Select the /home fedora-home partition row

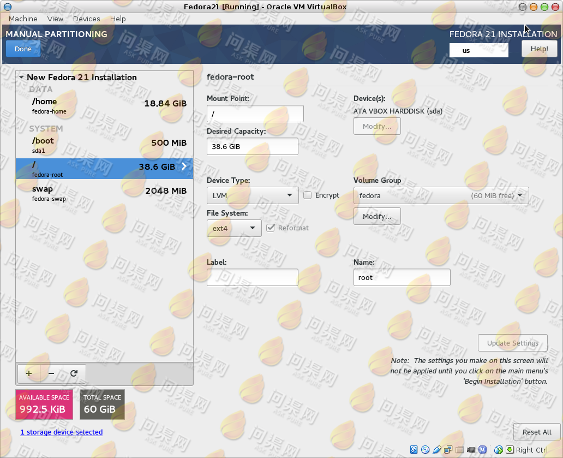tap(105, 105)
